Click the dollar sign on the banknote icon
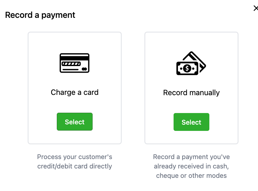Viewport: 258px width, 191px height. pyautogui.click(x=187, y=68)
